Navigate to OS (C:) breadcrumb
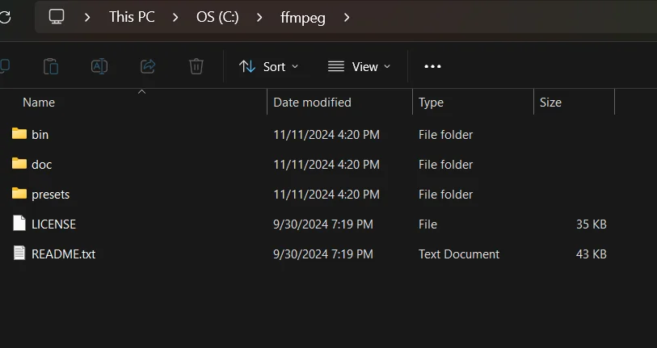657x348 pixels. pos(217,17)
